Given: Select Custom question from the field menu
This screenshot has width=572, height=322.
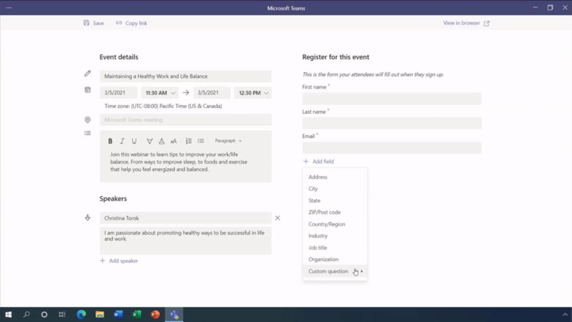Looking at the screenshot, I should pyautogui.click(x=328, y=271).
